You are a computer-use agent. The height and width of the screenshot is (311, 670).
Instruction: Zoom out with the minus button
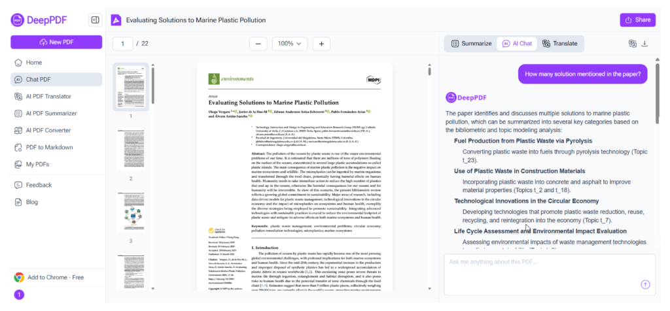coord(258,44)
